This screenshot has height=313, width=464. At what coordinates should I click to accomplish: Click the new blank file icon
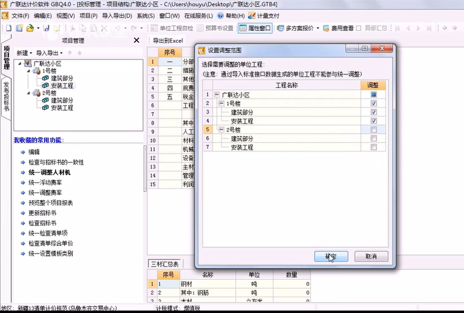point(8,28)
